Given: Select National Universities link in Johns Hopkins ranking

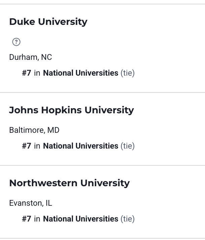Looking at the screenshot, I should click(81, 146).
